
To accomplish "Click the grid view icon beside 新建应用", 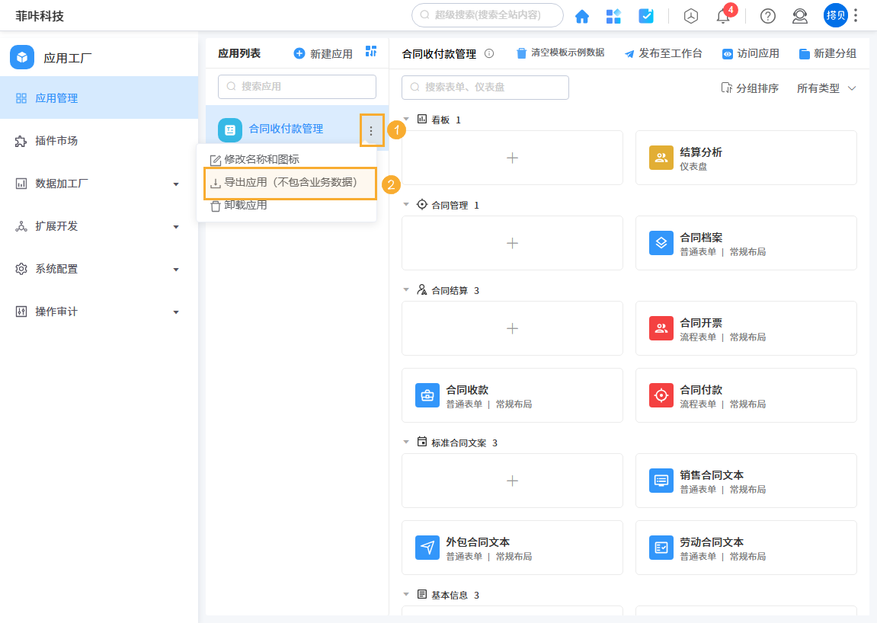I will (371, 52).
